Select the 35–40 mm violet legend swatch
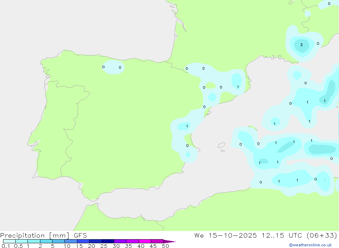The width and height of the screenshot is (339, 248). click(x=133, y=241)
